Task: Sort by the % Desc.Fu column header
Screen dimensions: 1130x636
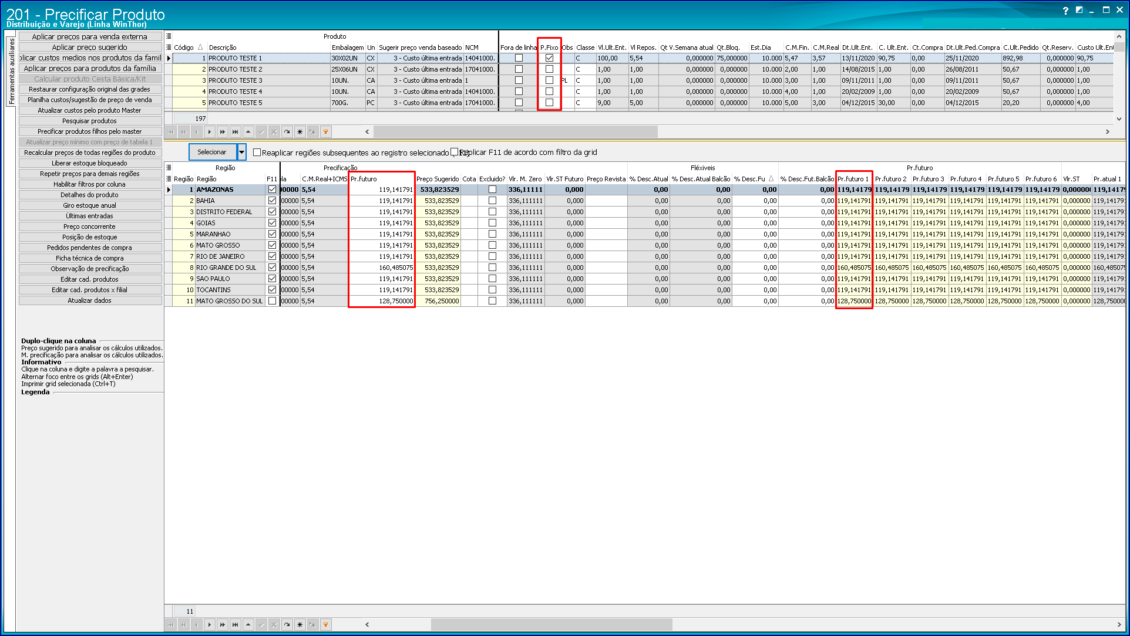Action: (x=754, y=179)
